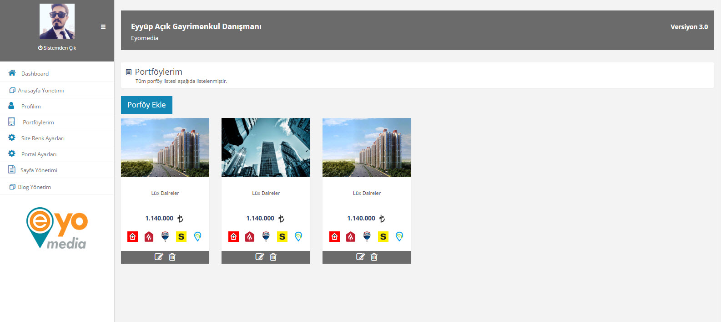The width and height of the screenshot is (721, 322).
Task: Edit the skyscraper-photo portfolio card
Action: coord(259,257)
